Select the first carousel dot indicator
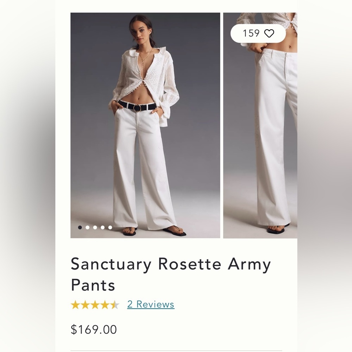The height and width of the screenshot is (352, 352). click(80, 228)
